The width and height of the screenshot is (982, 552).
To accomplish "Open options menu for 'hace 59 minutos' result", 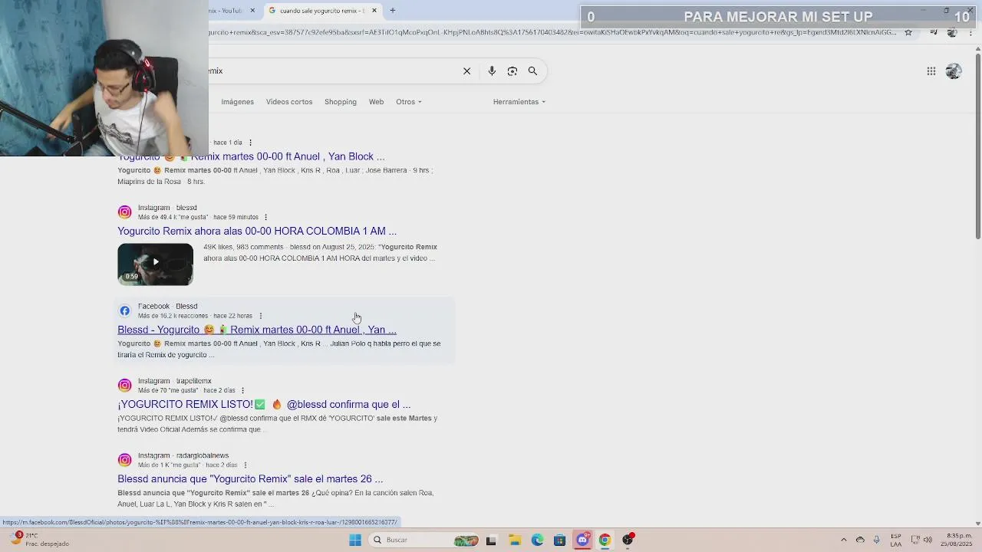I will coord(265,218).
